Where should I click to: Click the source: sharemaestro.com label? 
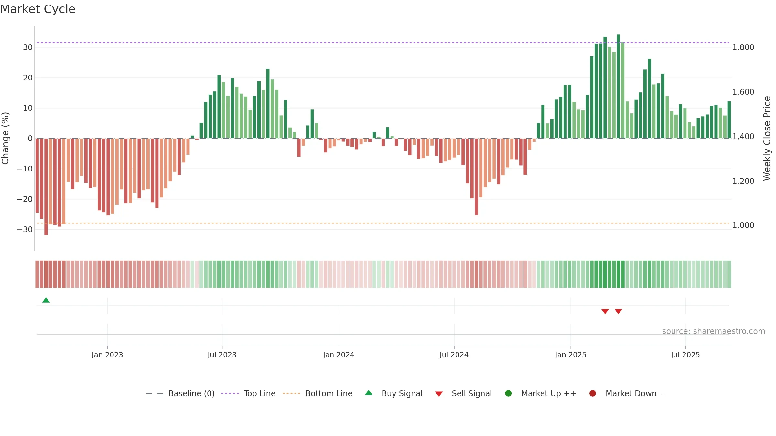[x=714, y=331]
